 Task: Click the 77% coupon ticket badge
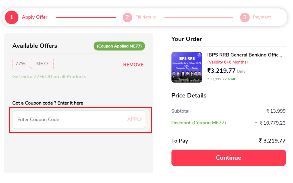tap(21, 64)
